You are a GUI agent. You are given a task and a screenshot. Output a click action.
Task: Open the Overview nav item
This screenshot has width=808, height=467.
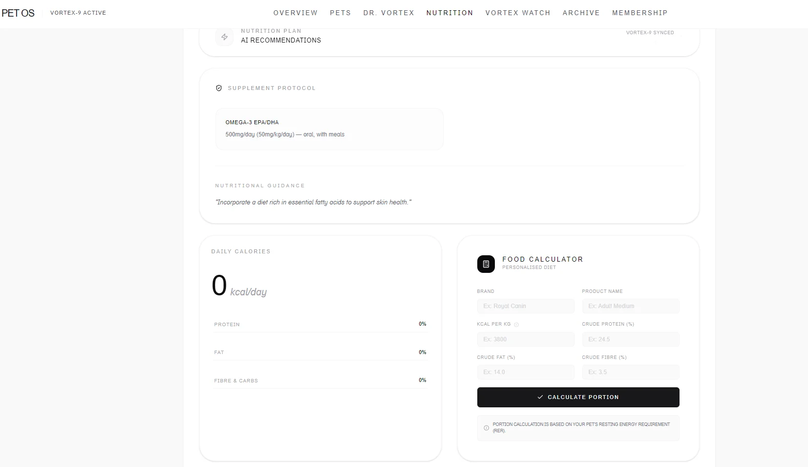click(296, 13)
